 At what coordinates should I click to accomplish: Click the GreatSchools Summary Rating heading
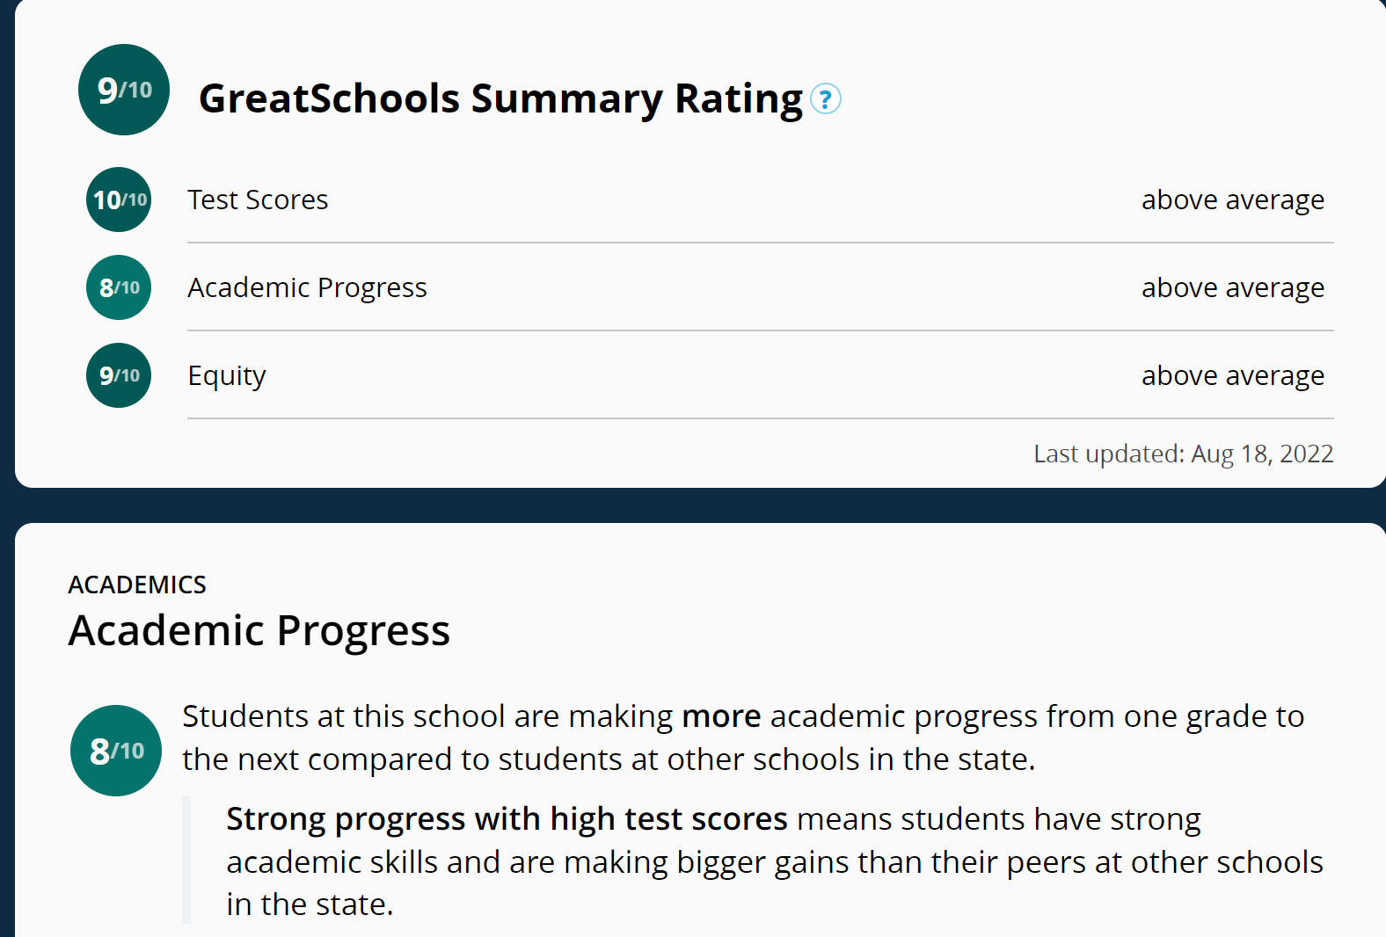[500, 98]
